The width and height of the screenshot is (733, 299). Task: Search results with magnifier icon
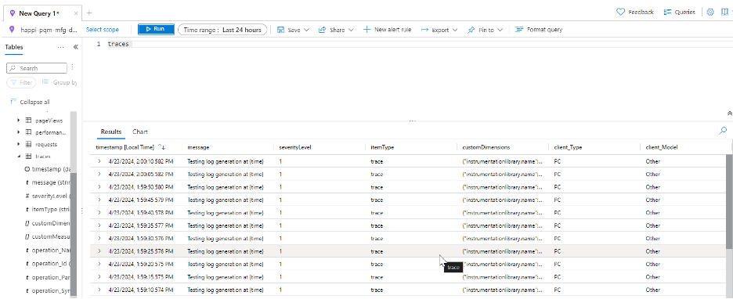(x=723, y=131)
